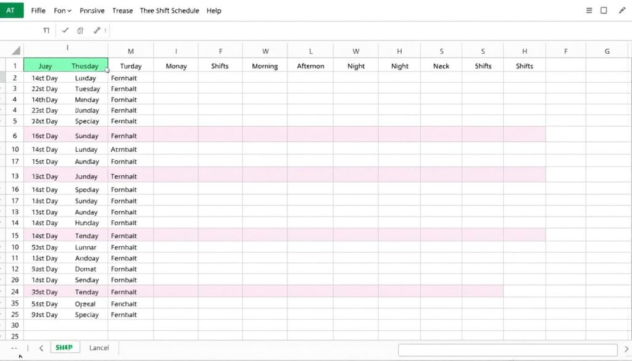Select column header G
This screenshot has width=632, height=361.
(x=607, y=51)
